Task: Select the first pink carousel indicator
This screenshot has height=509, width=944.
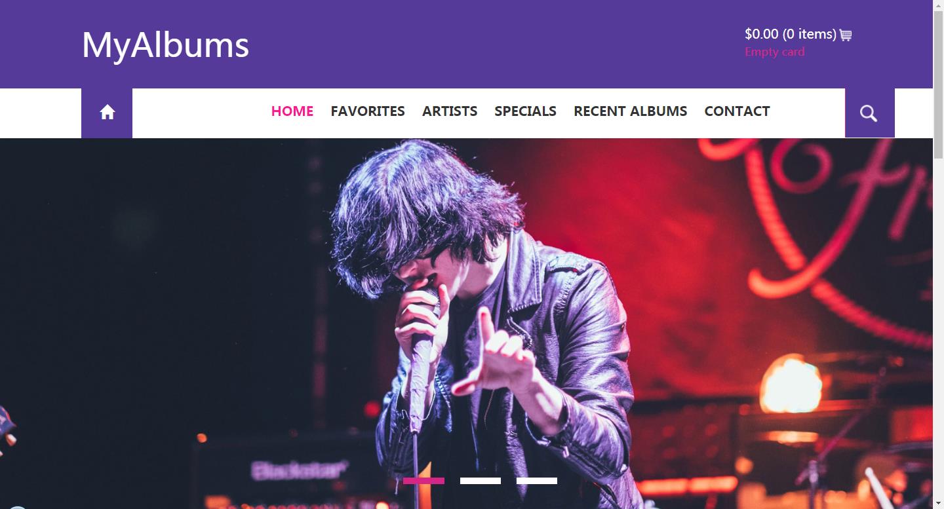Action: click(x=423, y=481)
